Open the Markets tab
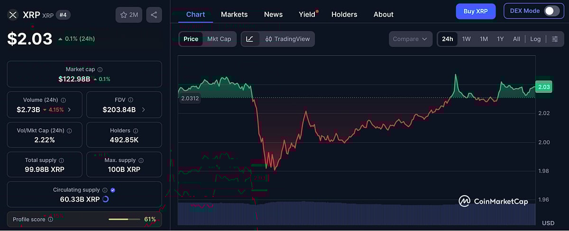 click(x=234, y=14)
